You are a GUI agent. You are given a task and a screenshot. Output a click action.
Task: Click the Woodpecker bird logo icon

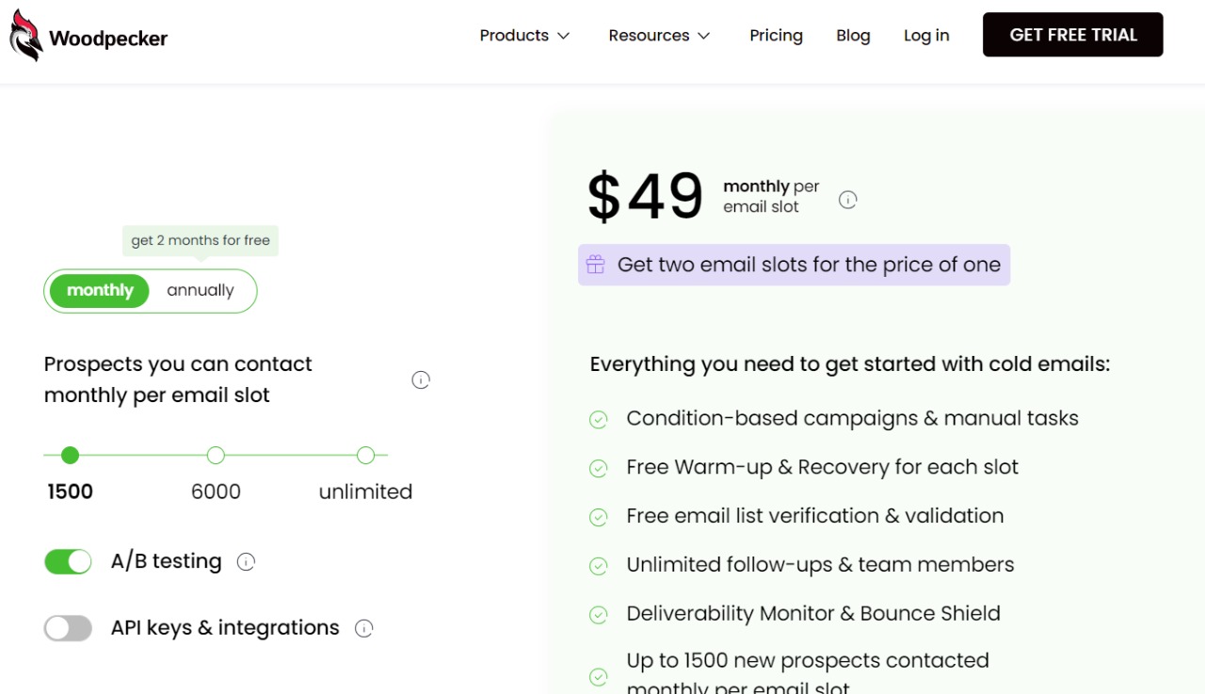(26, 37)
